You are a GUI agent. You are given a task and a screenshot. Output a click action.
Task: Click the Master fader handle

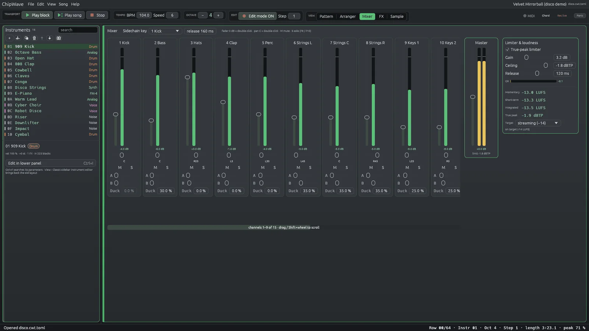click(x=473, y=97)
